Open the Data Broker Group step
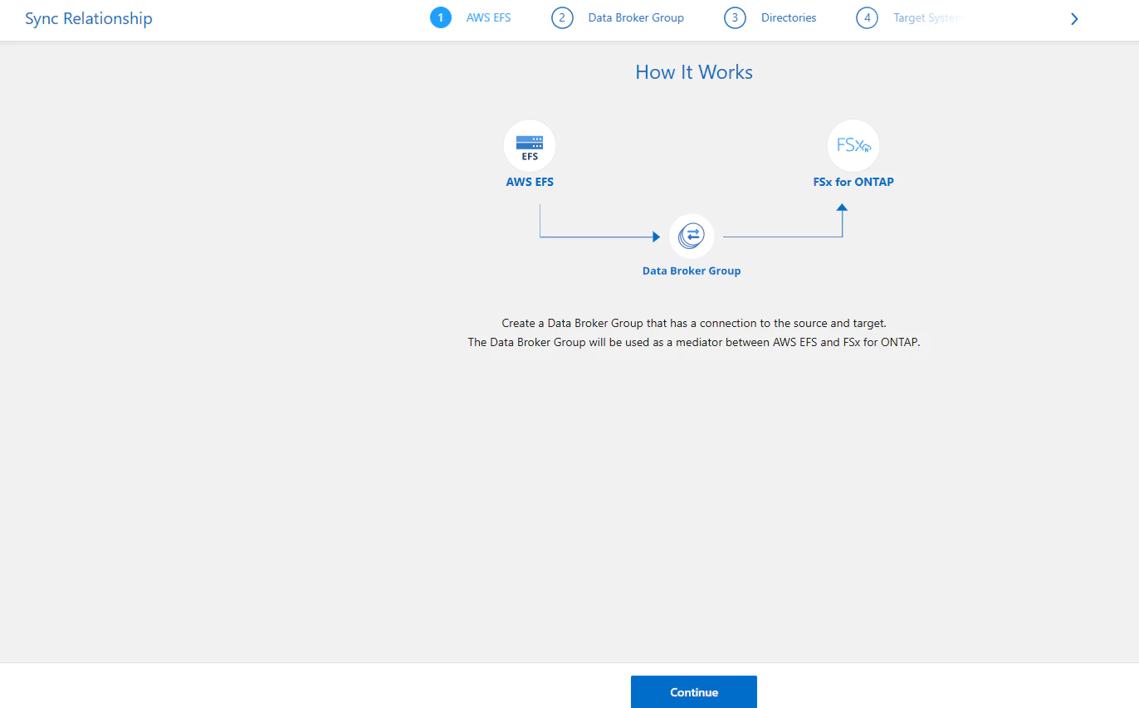Image resolution: width=1139 pixels, height=708 pixels. coord(636,17)
